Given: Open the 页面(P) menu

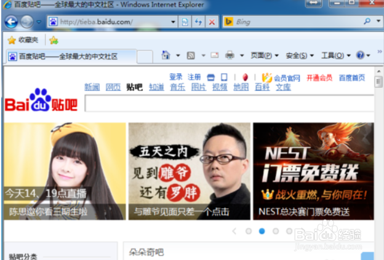Looking at the screenshot, I should (265, 55).
